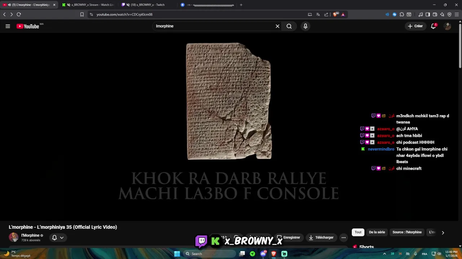Open the YouTube account avatar menu

click(448, 26)
